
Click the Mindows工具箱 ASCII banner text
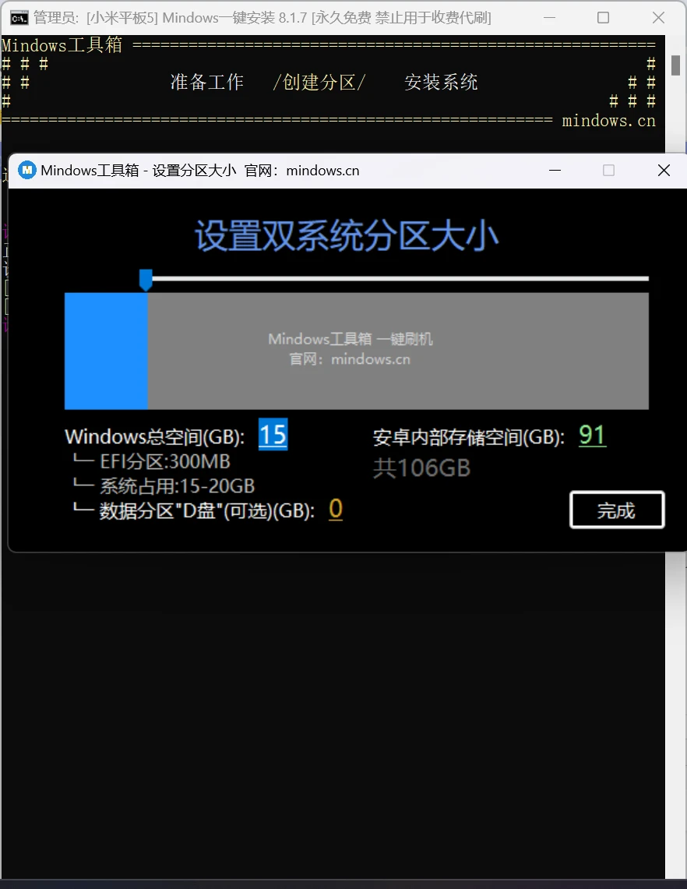pyautogui.click(x=62, y=45)
